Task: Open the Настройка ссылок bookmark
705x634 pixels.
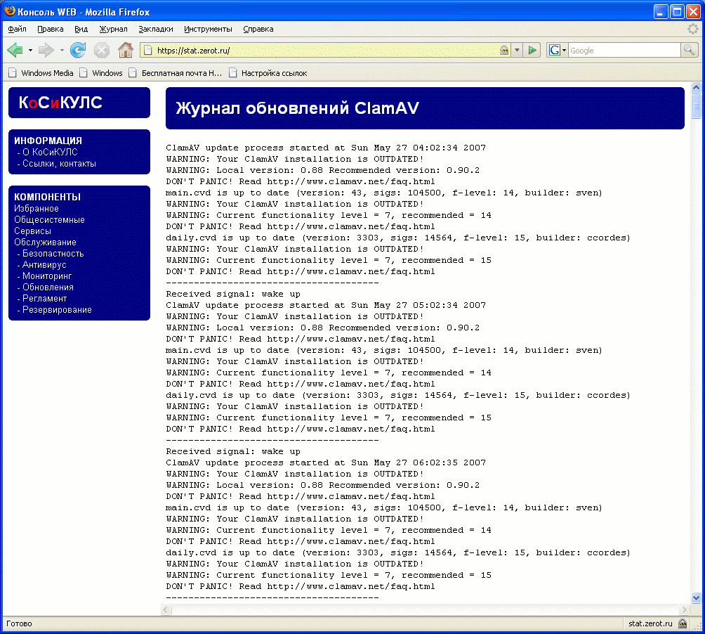Action: [268, 73]
